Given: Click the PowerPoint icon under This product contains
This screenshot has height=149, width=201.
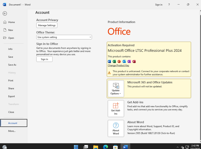Looking at the screenshot, I should point(119,61).
